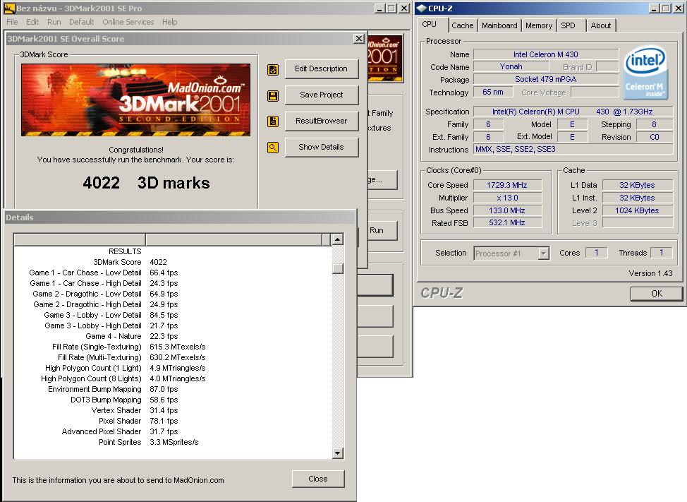Switch to the Cache tab in CPU-Z
687x502 pixels.
[463, 25]
